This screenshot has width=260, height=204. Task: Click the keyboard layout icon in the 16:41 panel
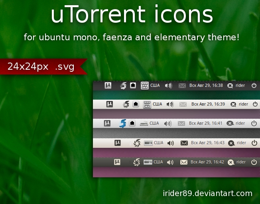pos(144,124)
